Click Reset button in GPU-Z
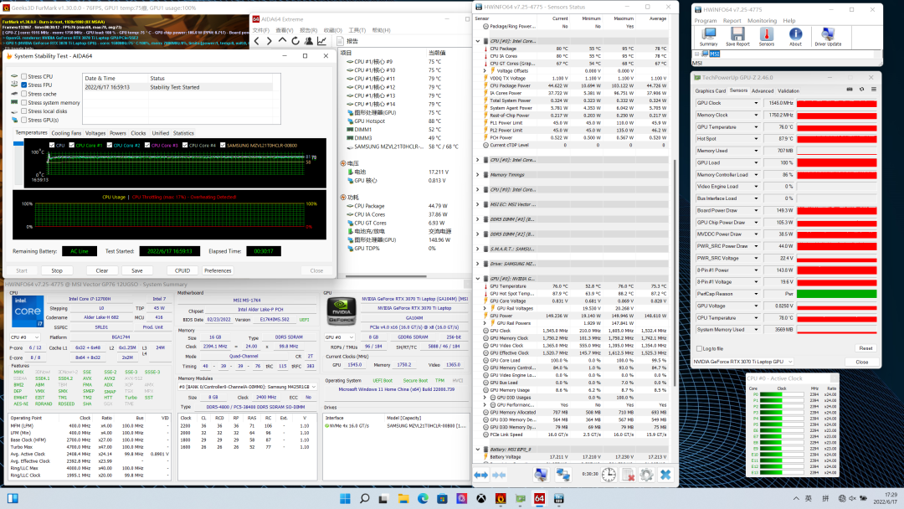The height and width of the screenshot is (509, 904). pos(865,349)
